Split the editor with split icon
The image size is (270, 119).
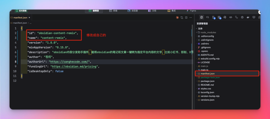186,17
